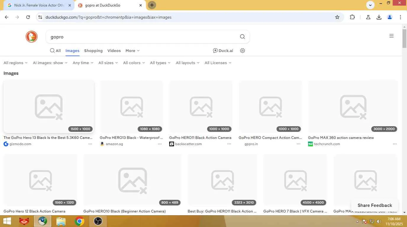Viewport: 407px width, 227px height.
Task: Open Chrome's three-dot menu
Action: (x=400, y=17)
